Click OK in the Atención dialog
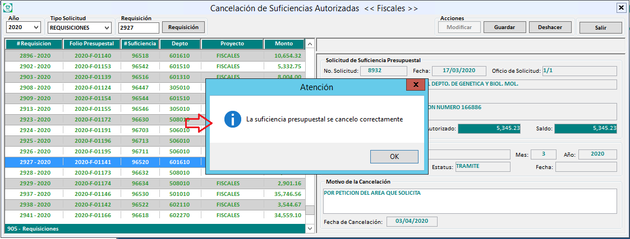 pyautogui.click(x=394, y=157)
